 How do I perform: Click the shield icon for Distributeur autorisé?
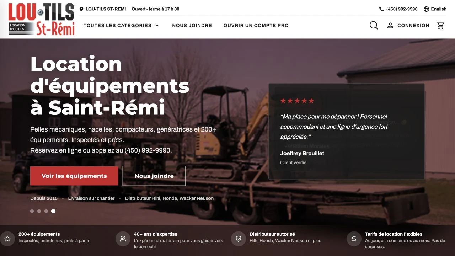click(x=239, y=239)
